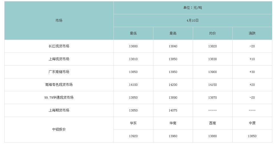Image resolution: width=276 pixels, height=144 pixels.
Task: Select the 99.7%华通现货市场 row label
Action: tap(59, 98)
